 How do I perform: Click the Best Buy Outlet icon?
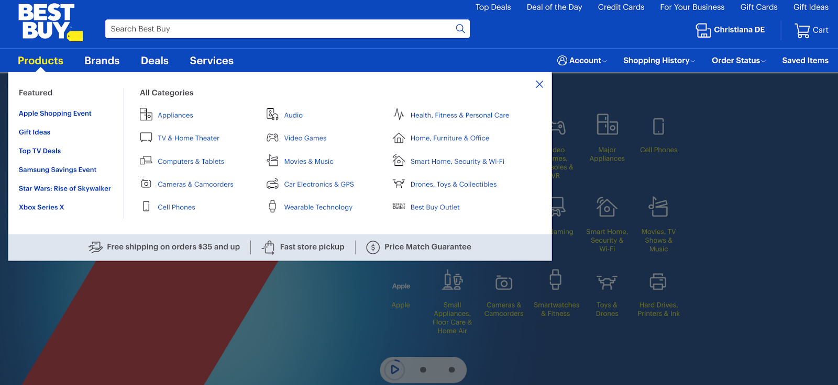[x=399, y=207]
